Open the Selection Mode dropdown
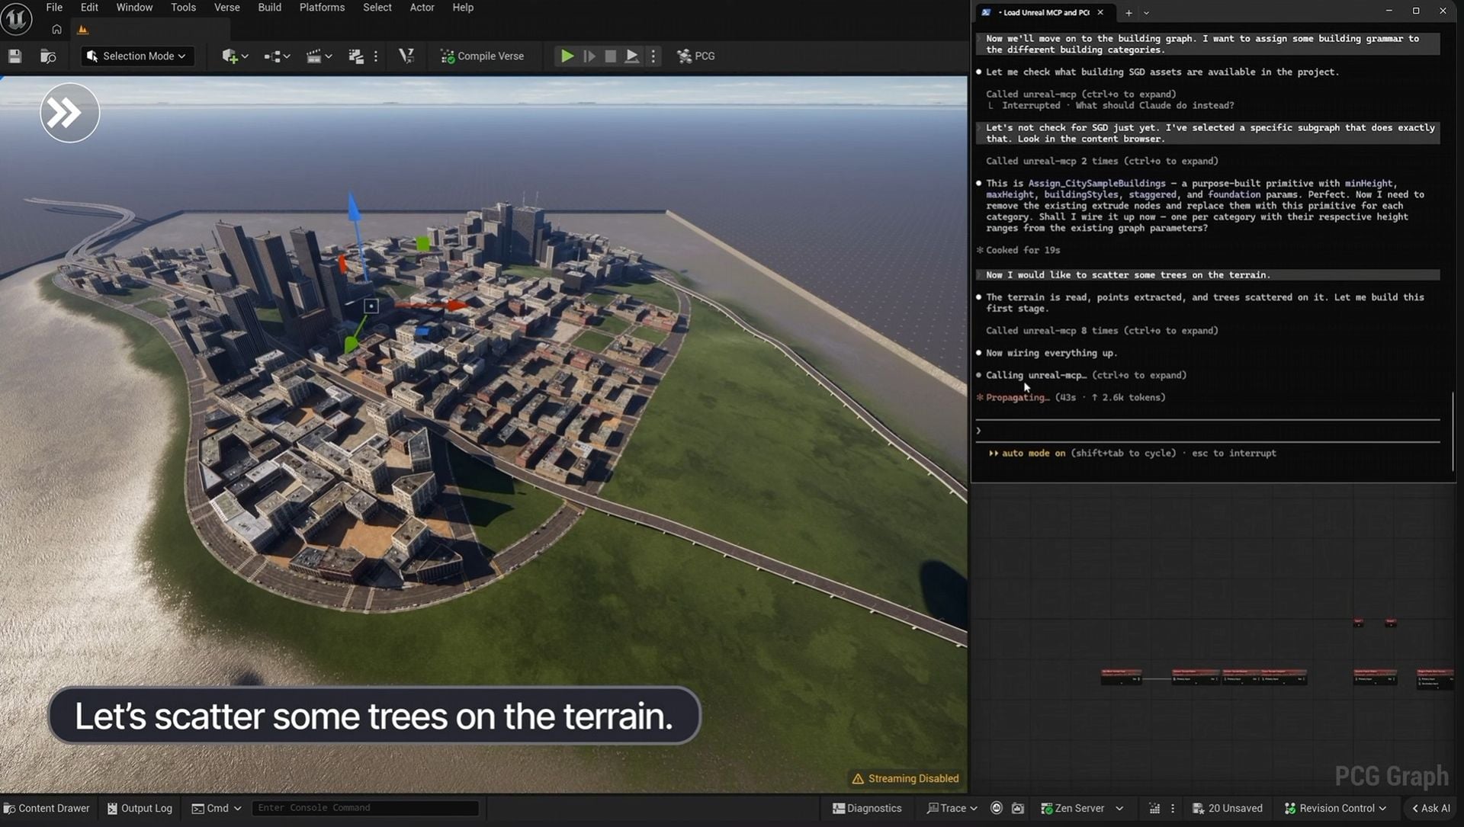Image resolution: width=1464 pixels, height=827 pixels. tap(136, 56)
